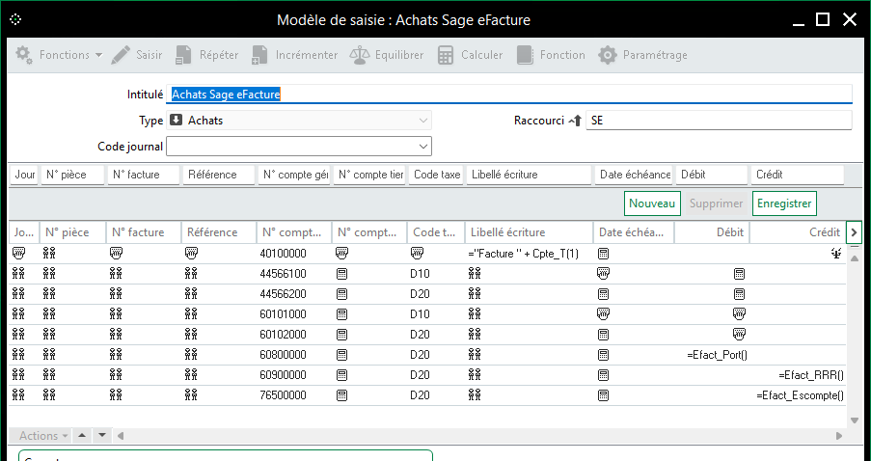Click the =Efact_Escompte() formula cell

800,395
